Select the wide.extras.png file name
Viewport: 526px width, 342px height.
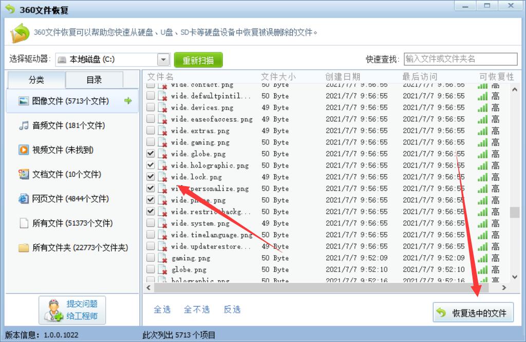[200, 131]
